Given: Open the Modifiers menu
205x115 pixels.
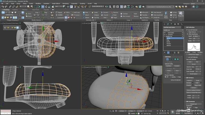Looking at the screenshot, I should 38,4.
